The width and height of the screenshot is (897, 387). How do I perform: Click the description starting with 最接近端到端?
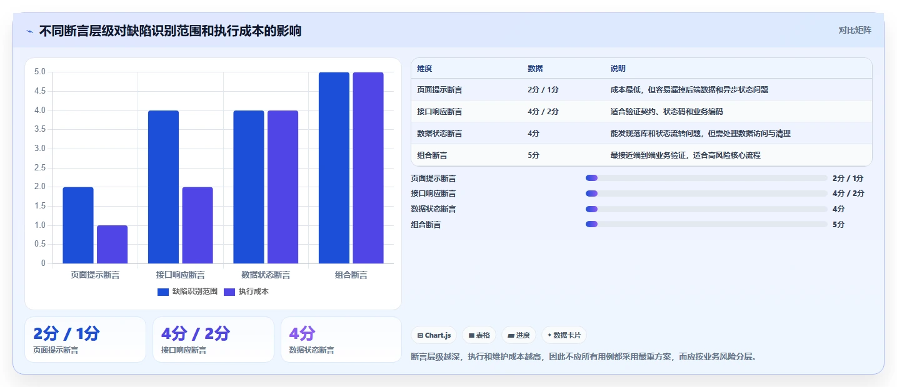tap(686, 155)
